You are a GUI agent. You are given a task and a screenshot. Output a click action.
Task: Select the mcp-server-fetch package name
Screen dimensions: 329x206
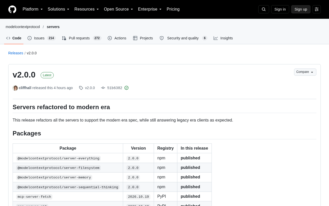point(34,197)
